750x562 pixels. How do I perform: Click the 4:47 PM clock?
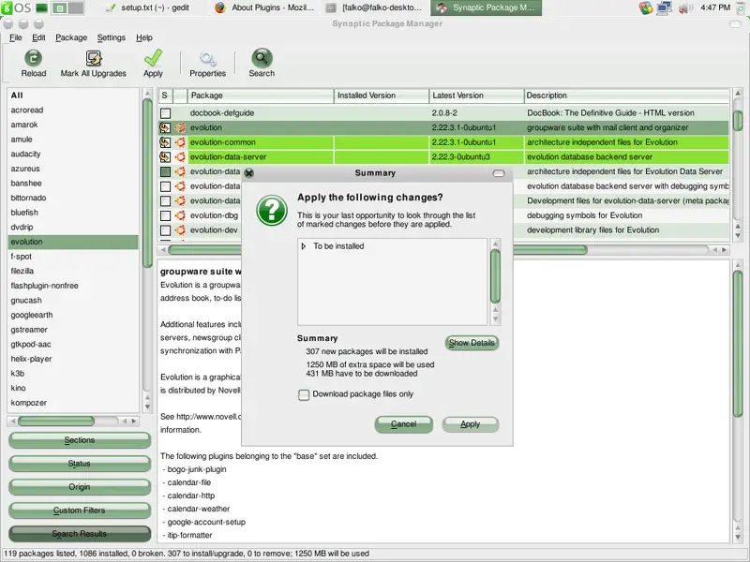tap(715, 7)
